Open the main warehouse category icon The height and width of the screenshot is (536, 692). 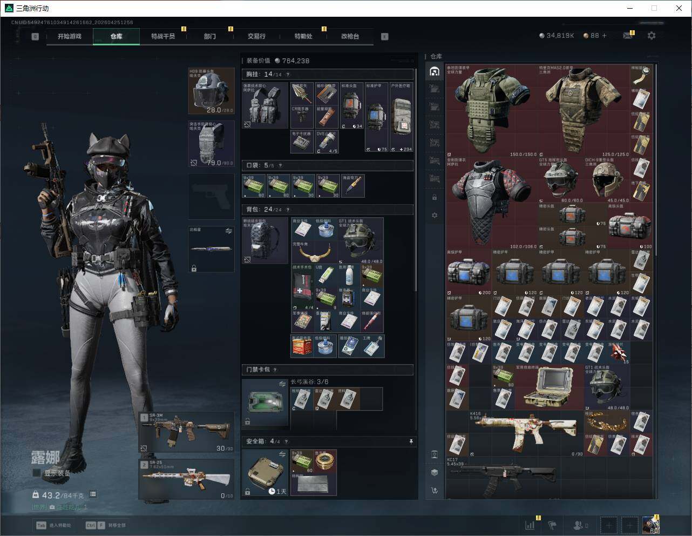point(435,71)
